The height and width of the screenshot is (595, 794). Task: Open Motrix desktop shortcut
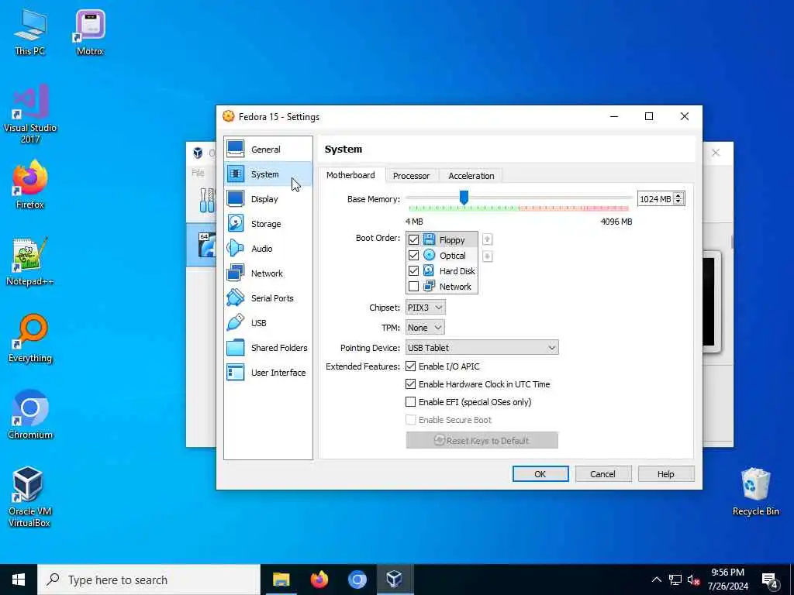[90, 32]
